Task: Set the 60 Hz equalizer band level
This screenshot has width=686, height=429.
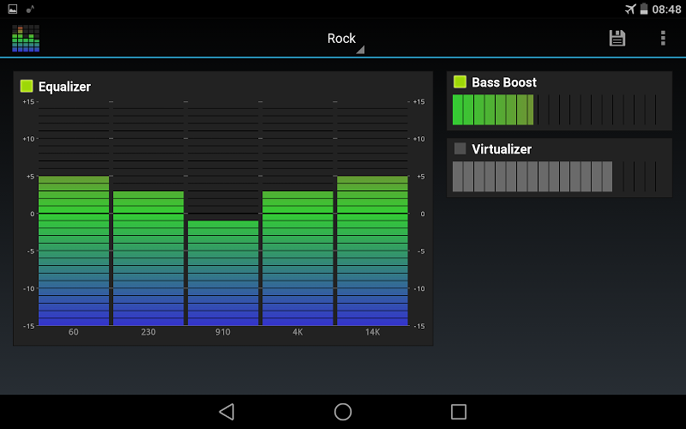Action: (x=74, y=213)
